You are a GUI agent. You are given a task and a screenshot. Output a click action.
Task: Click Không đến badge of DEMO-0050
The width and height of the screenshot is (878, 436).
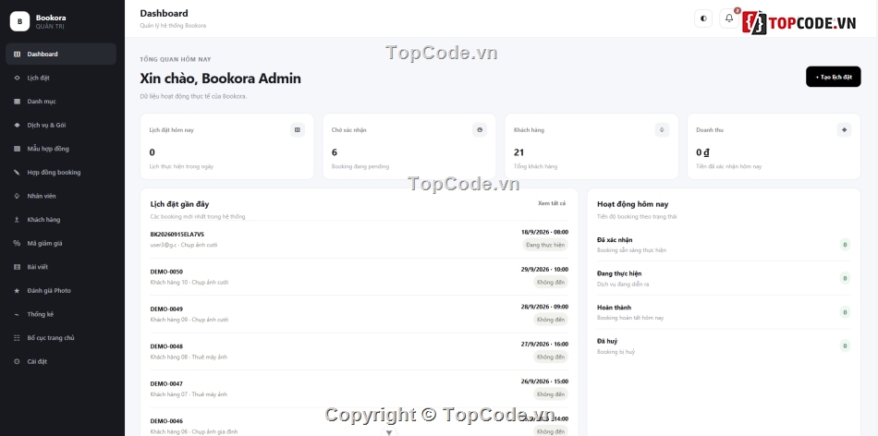pyautogui.click(x=551, y=282)
